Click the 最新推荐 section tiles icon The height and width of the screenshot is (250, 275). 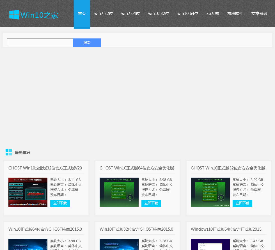pyautogui.click(x=9, y=152)
